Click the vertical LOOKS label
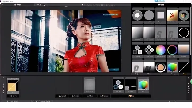Image resolution: width=192 pixels, height=108 pixels. 3,88
